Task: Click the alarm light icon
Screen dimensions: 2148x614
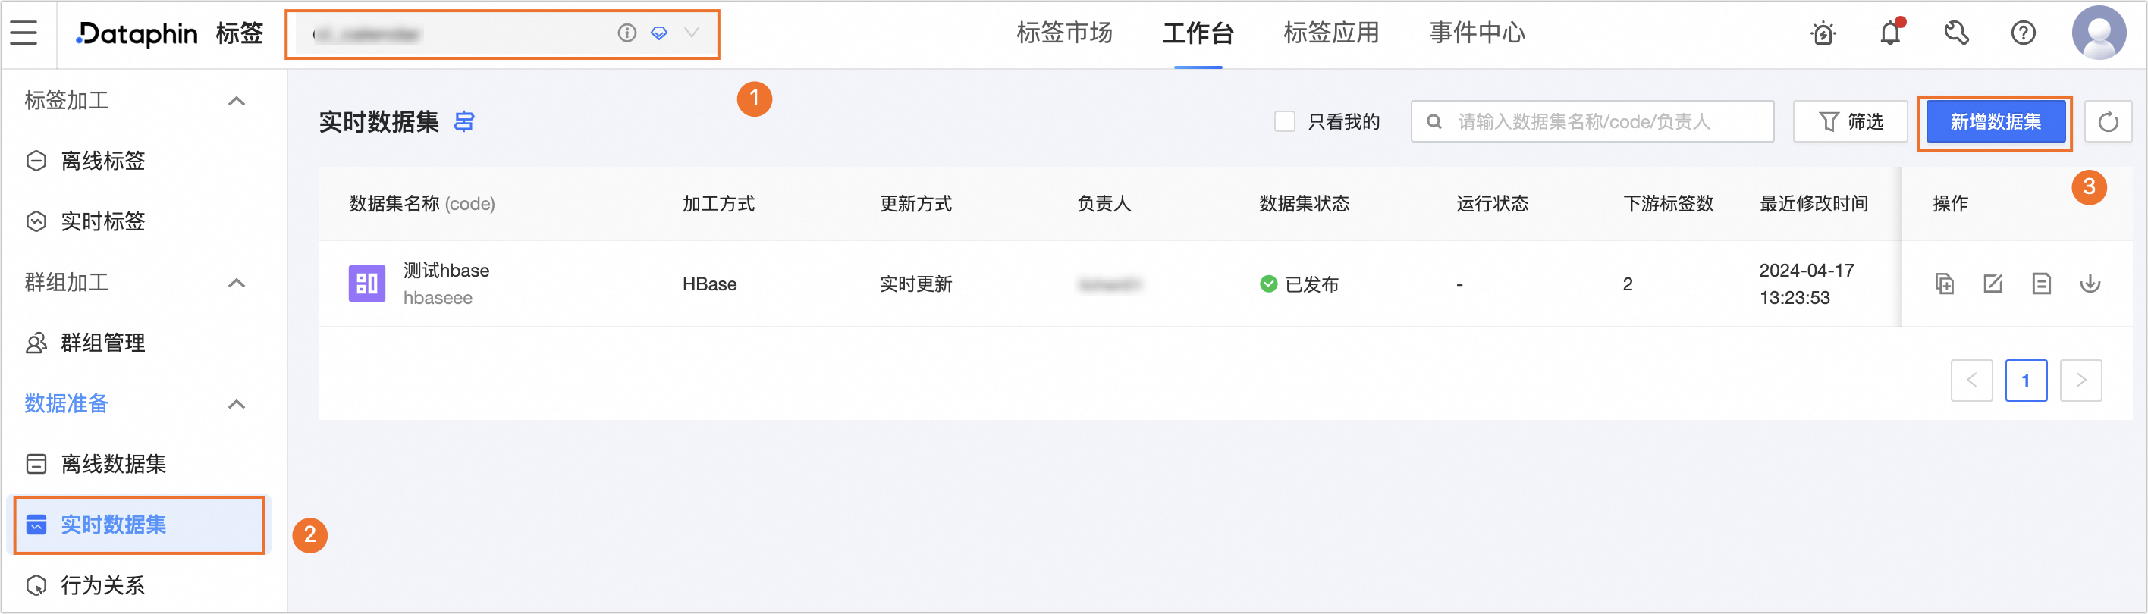Action: click(x=1823, y=33)
